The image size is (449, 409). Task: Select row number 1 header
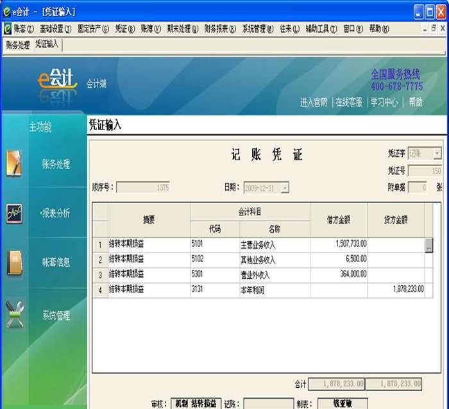point(100,245)
